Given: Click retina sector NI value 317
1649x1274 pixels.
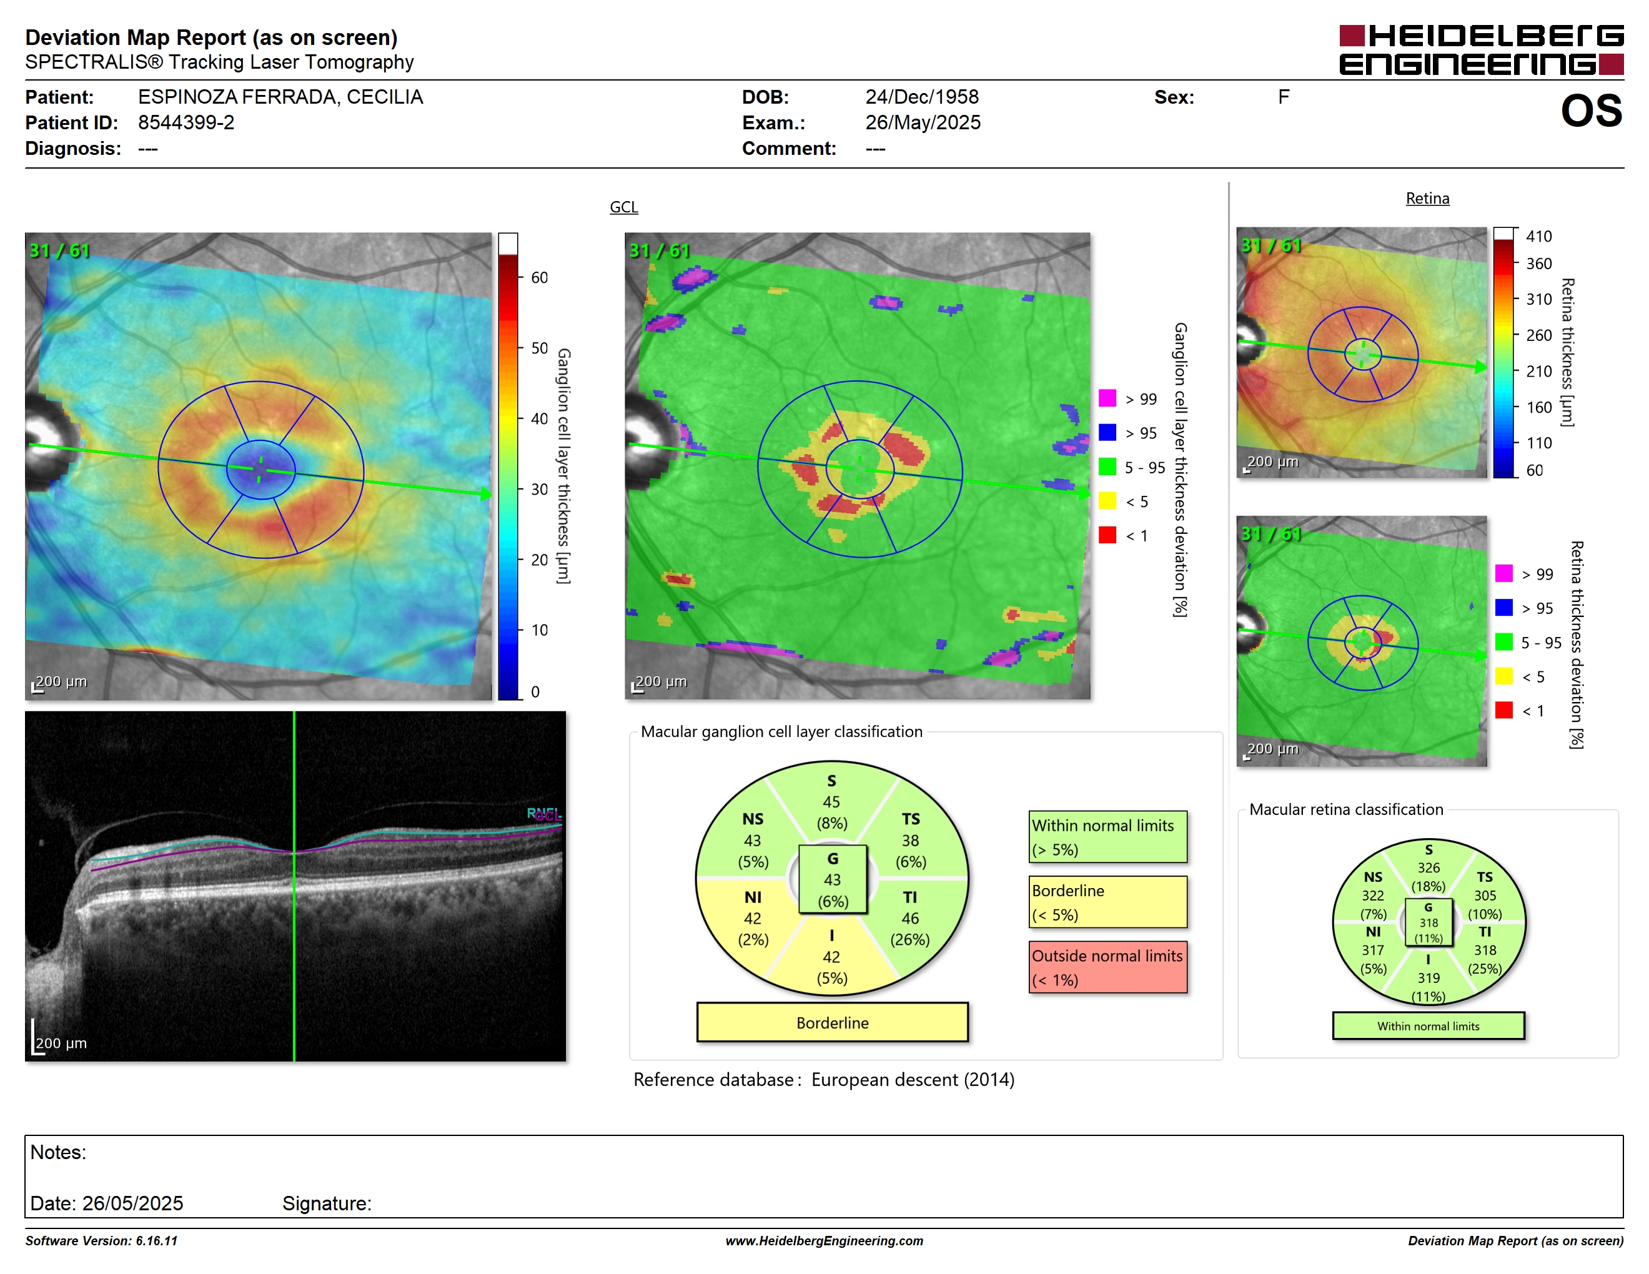Looking at the screenshot, I should click(1373, 951).
